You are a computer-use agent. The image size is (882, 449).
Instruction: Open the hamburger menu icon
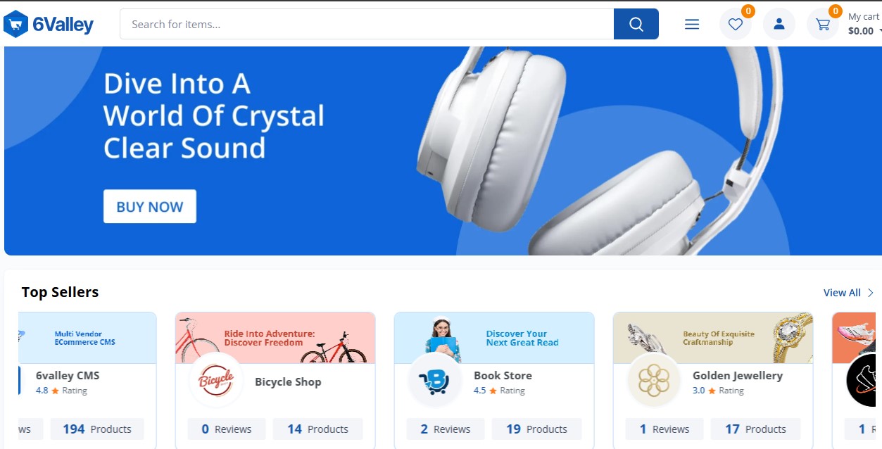692,25
